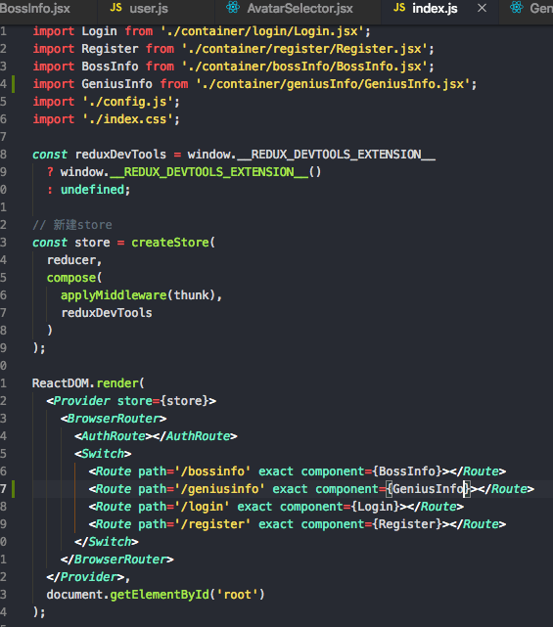The width and height of the screenshot is (553, 627).
Task: Click the JS icon on index.js tab
Action: (x=399, y=7)
